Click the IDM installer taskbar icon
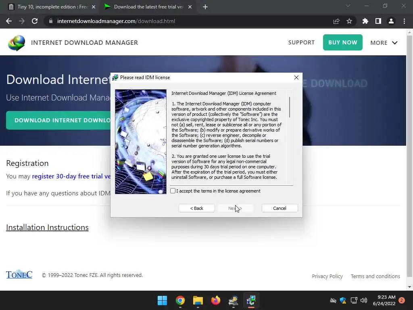 tap(251, 300)
